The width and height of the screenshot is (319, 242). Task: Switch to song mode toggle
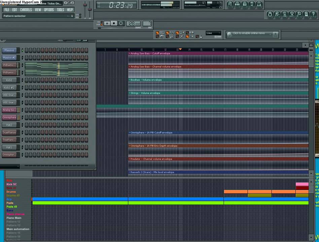[x=102, y=25]
